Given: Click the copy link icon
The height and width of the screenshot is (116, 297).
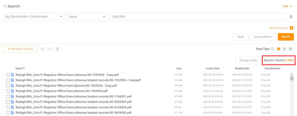Looking at the screenshot, I should point(50,49).
